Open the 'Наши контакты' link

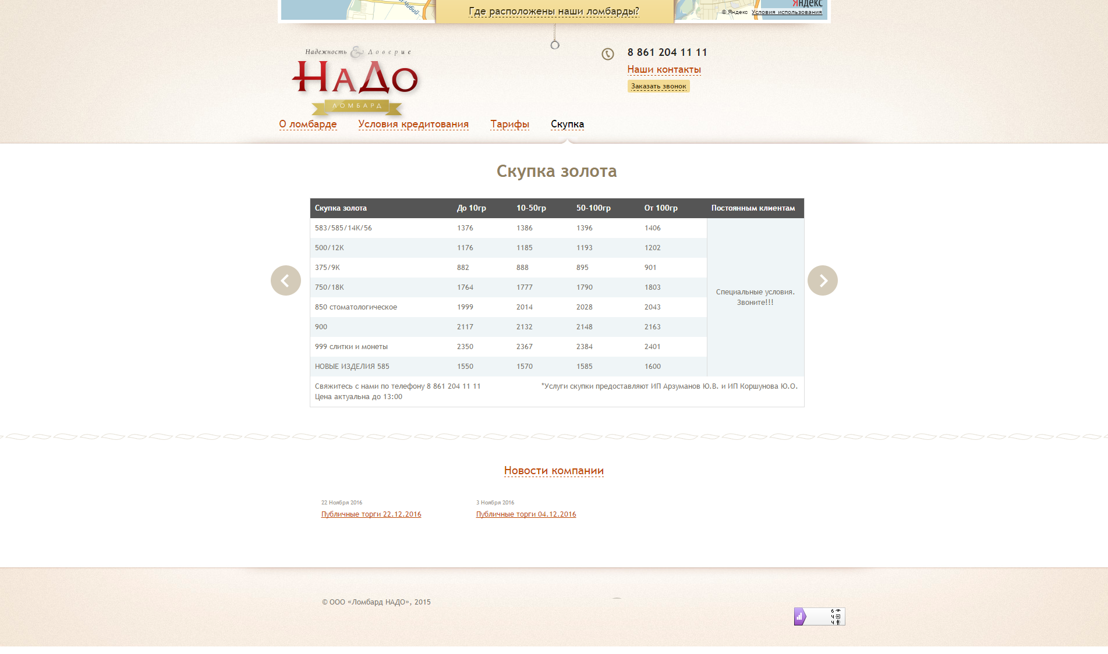click(x=664, y=69)
